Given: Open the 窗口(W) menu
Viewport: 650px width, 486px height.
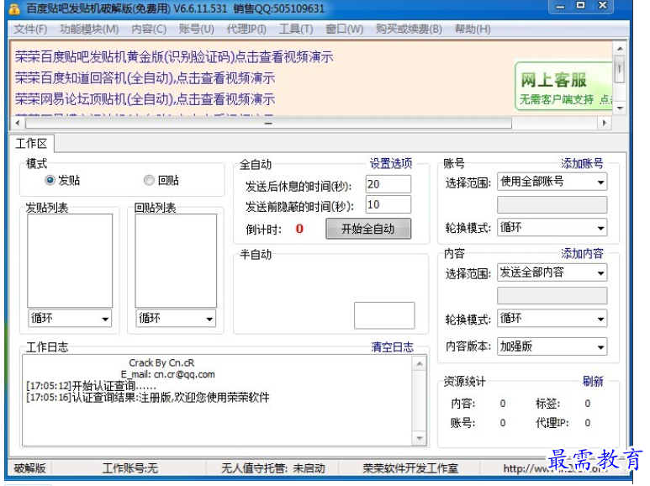Looking at the screenshot, I should [344, 29].
